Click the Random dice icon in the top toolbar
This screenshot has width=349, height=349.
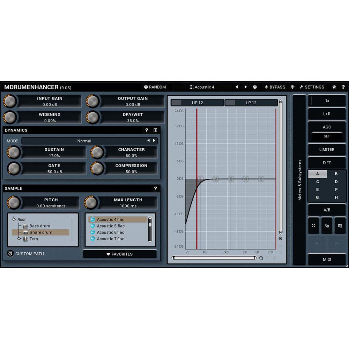pyautogui.click(x=146, y=87)
